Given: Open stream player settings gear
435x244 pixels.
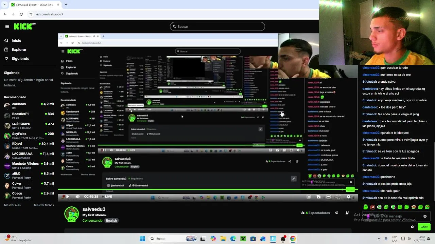Looking at the screenshot, I should [348, 197].
